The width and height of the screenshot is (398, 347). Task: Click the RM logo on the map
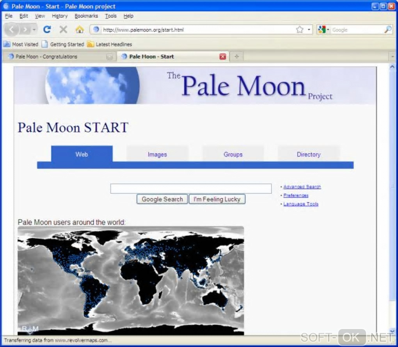pyautogui.click(x=30, y=329)
